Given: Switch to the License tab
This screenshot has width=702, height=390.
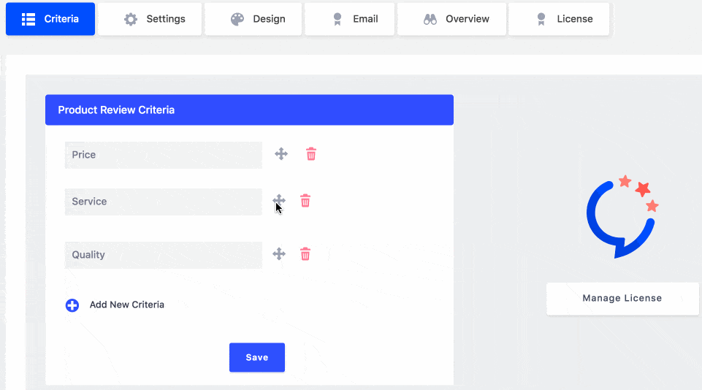Looking at the screenshot, I should [559, 19].
